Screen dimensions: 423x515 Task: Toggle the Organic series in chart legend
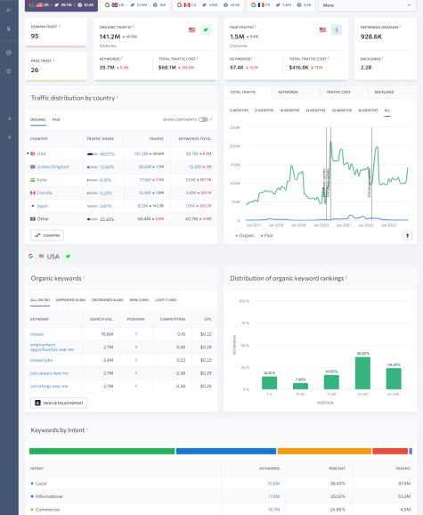(x=245, y=235)
